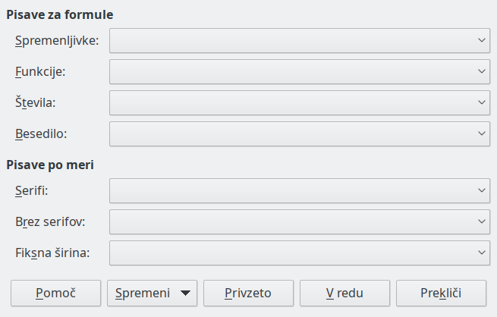
Task: Expand the Spremenljivke font dropdown arrow
Action: [x=482, y=40]
